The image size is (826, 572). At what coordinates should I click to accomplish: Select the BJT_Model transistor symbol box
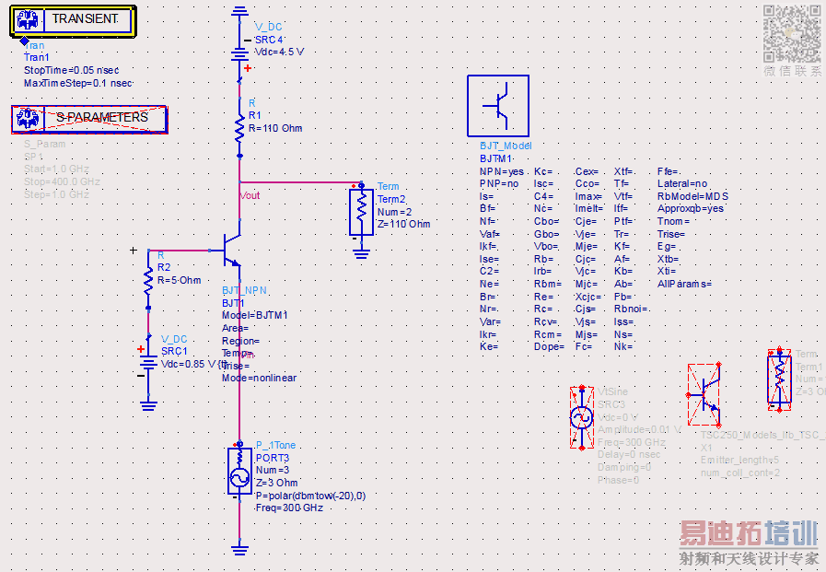coord(498,106)
